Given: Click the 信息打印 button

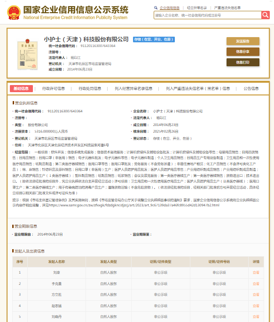Looking at the screenshot, I should tap(243, 62).
